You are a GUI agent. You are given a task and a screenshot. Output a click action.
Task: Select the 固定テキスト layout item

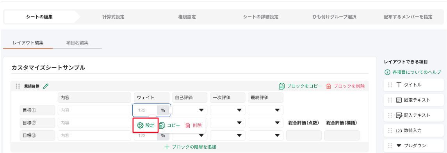[413, 100]
